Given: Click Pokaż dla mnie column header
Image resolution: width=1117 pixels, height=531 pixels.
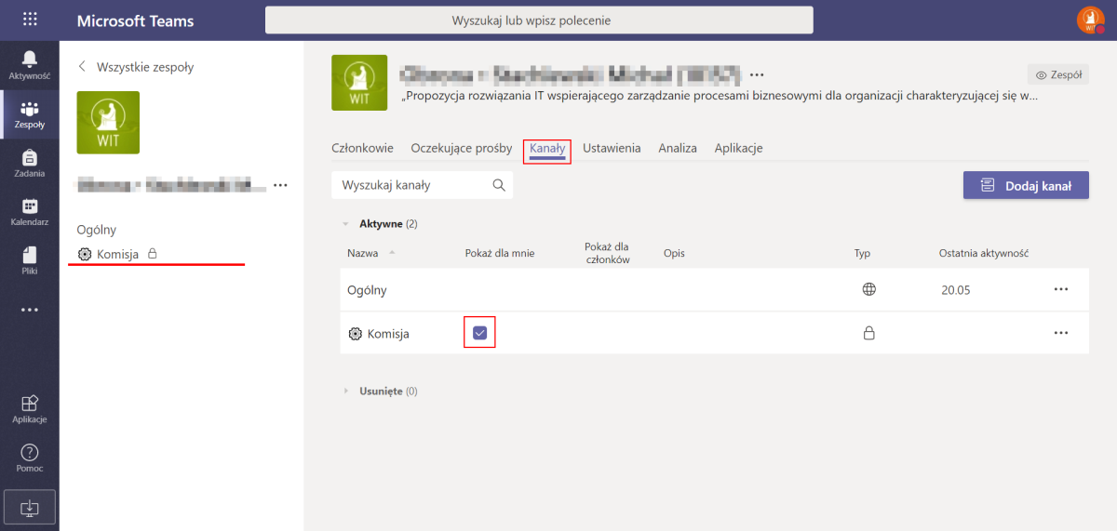Looking at the screenshot, I should 500,253.
